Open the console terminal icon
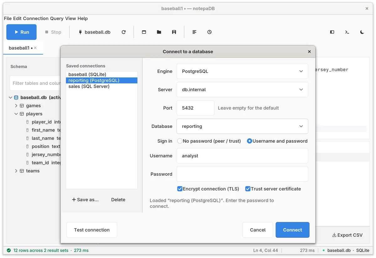Image resolution: width=376 pixels, height=258 pixels. pyautogui.click(x=347, y=32)
